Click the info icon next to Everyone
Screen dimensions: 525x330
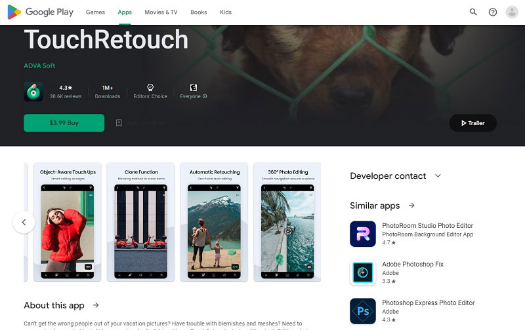[205, 96]
